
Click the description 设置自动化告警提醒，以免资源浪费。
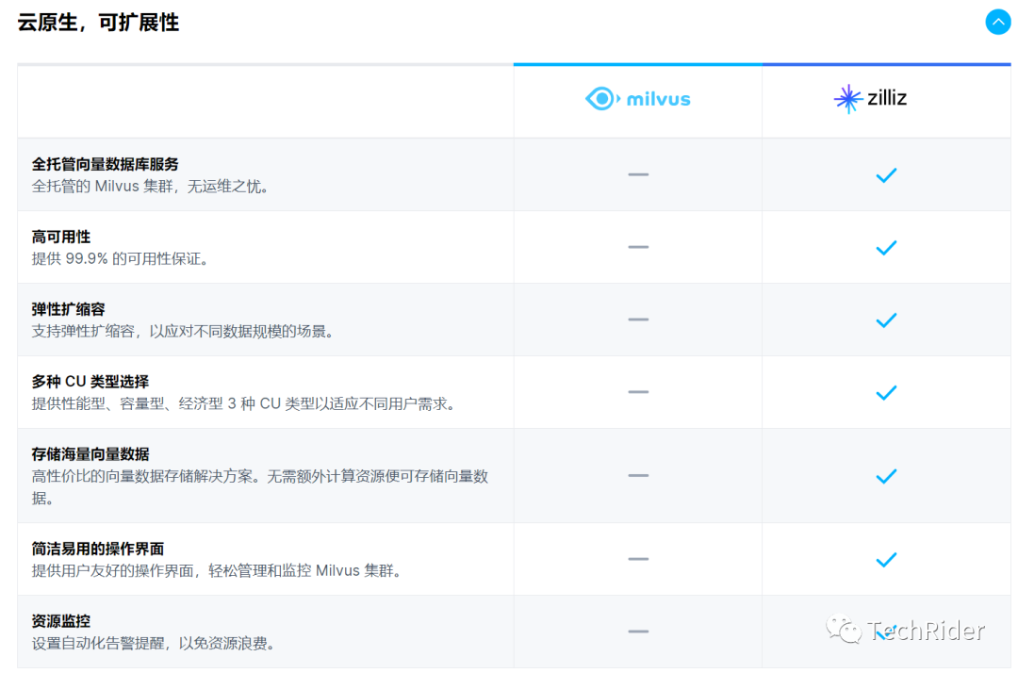click(x=155, y=644)
